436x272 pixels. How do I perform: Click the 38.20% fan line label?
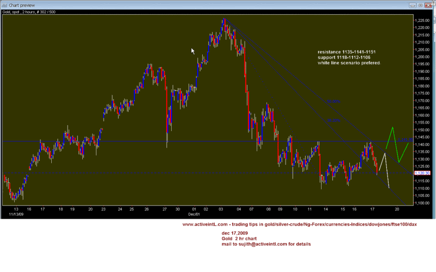pyautogui.click(x=334, y=120)
